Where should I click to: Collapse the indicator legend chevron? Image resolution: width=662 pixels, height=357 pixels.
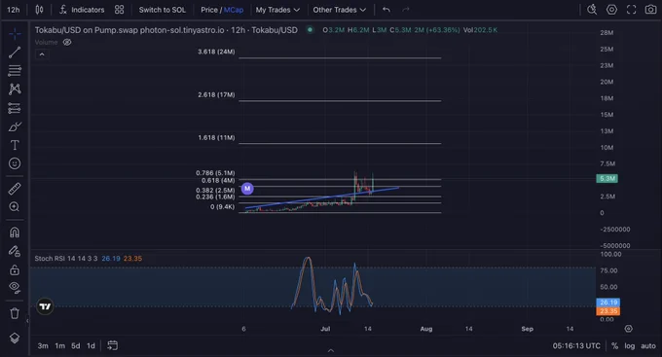click(x=42, y=54)
